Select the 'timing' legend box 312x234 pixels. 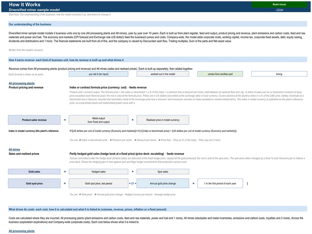click(279, 74)
